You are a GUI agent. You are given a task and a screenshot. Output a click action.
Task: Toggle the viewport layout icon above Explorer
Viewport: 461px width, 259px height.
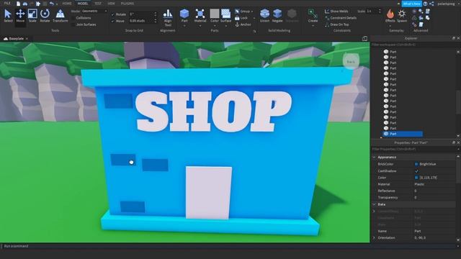point(364,38)
